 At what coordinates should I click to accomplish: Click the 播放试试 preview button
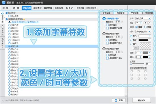pyautogui.click(x=142, y=100)
